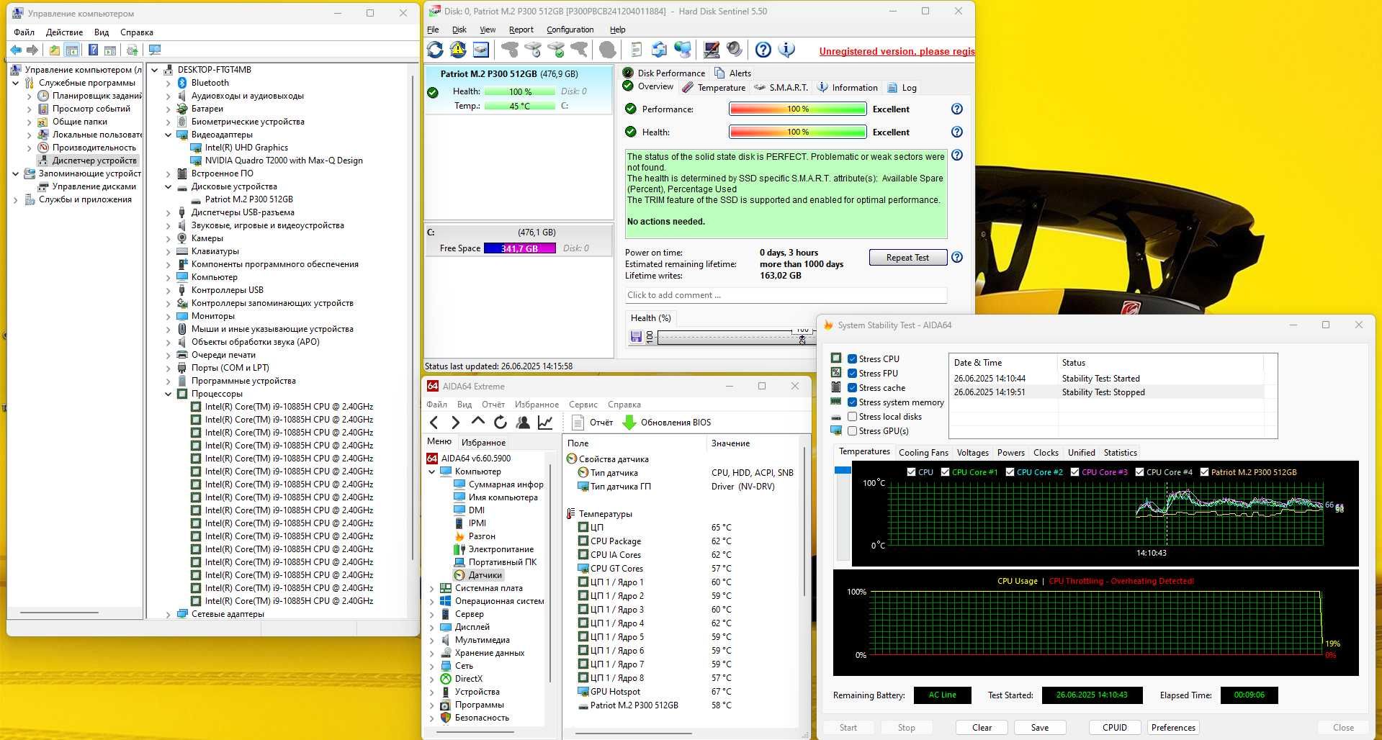Viewport: 1382px width, 740px height.
Task: Click the user profile icon in AIDA64 toolbar
Action: (523, 423)
